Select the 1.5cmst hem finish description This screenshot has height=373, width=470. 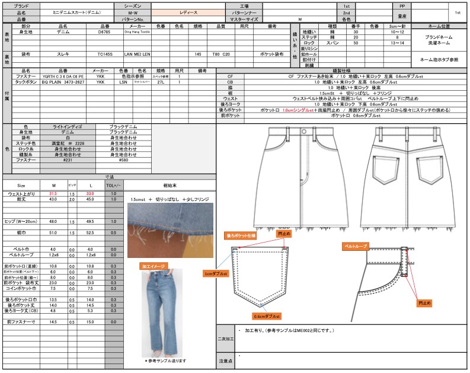[x=170, y=199]
